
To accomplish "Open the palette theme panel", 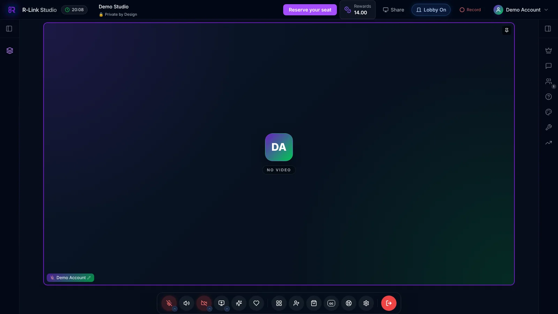I will pos(549,112).
